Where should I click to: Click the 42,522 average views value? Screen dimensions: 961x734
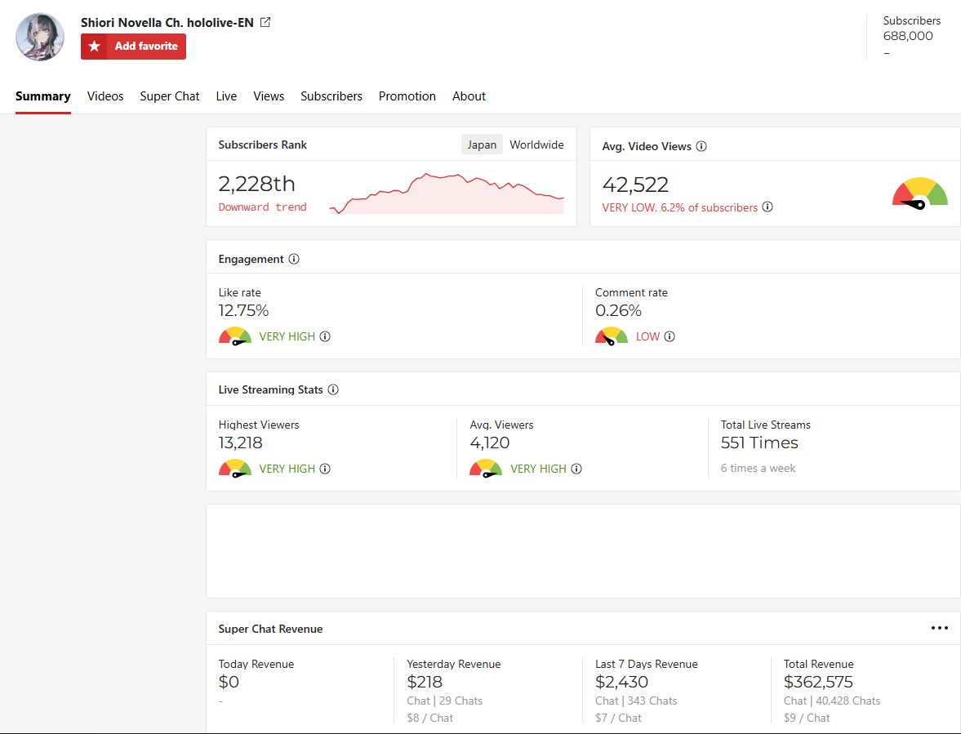635,185
